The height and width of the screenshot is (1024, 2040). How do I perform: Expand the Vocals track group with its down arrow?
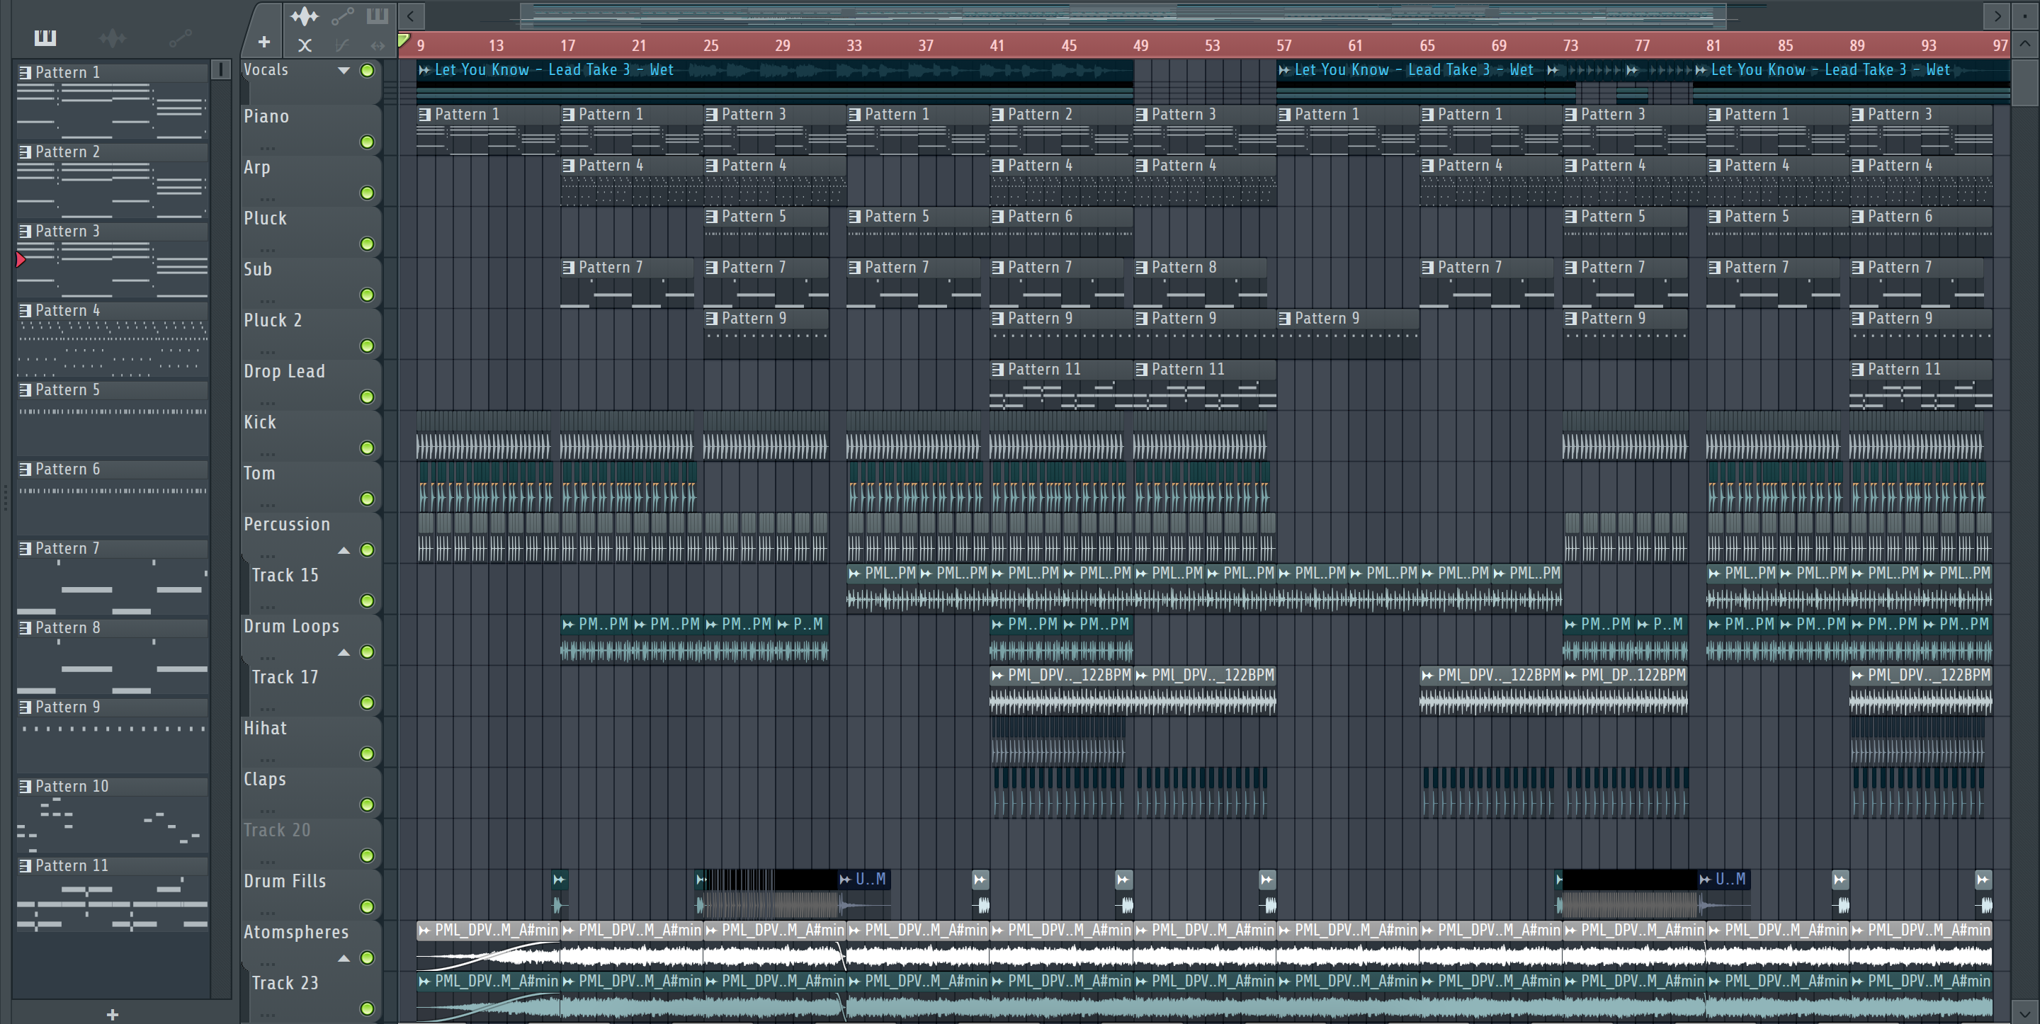344,71
